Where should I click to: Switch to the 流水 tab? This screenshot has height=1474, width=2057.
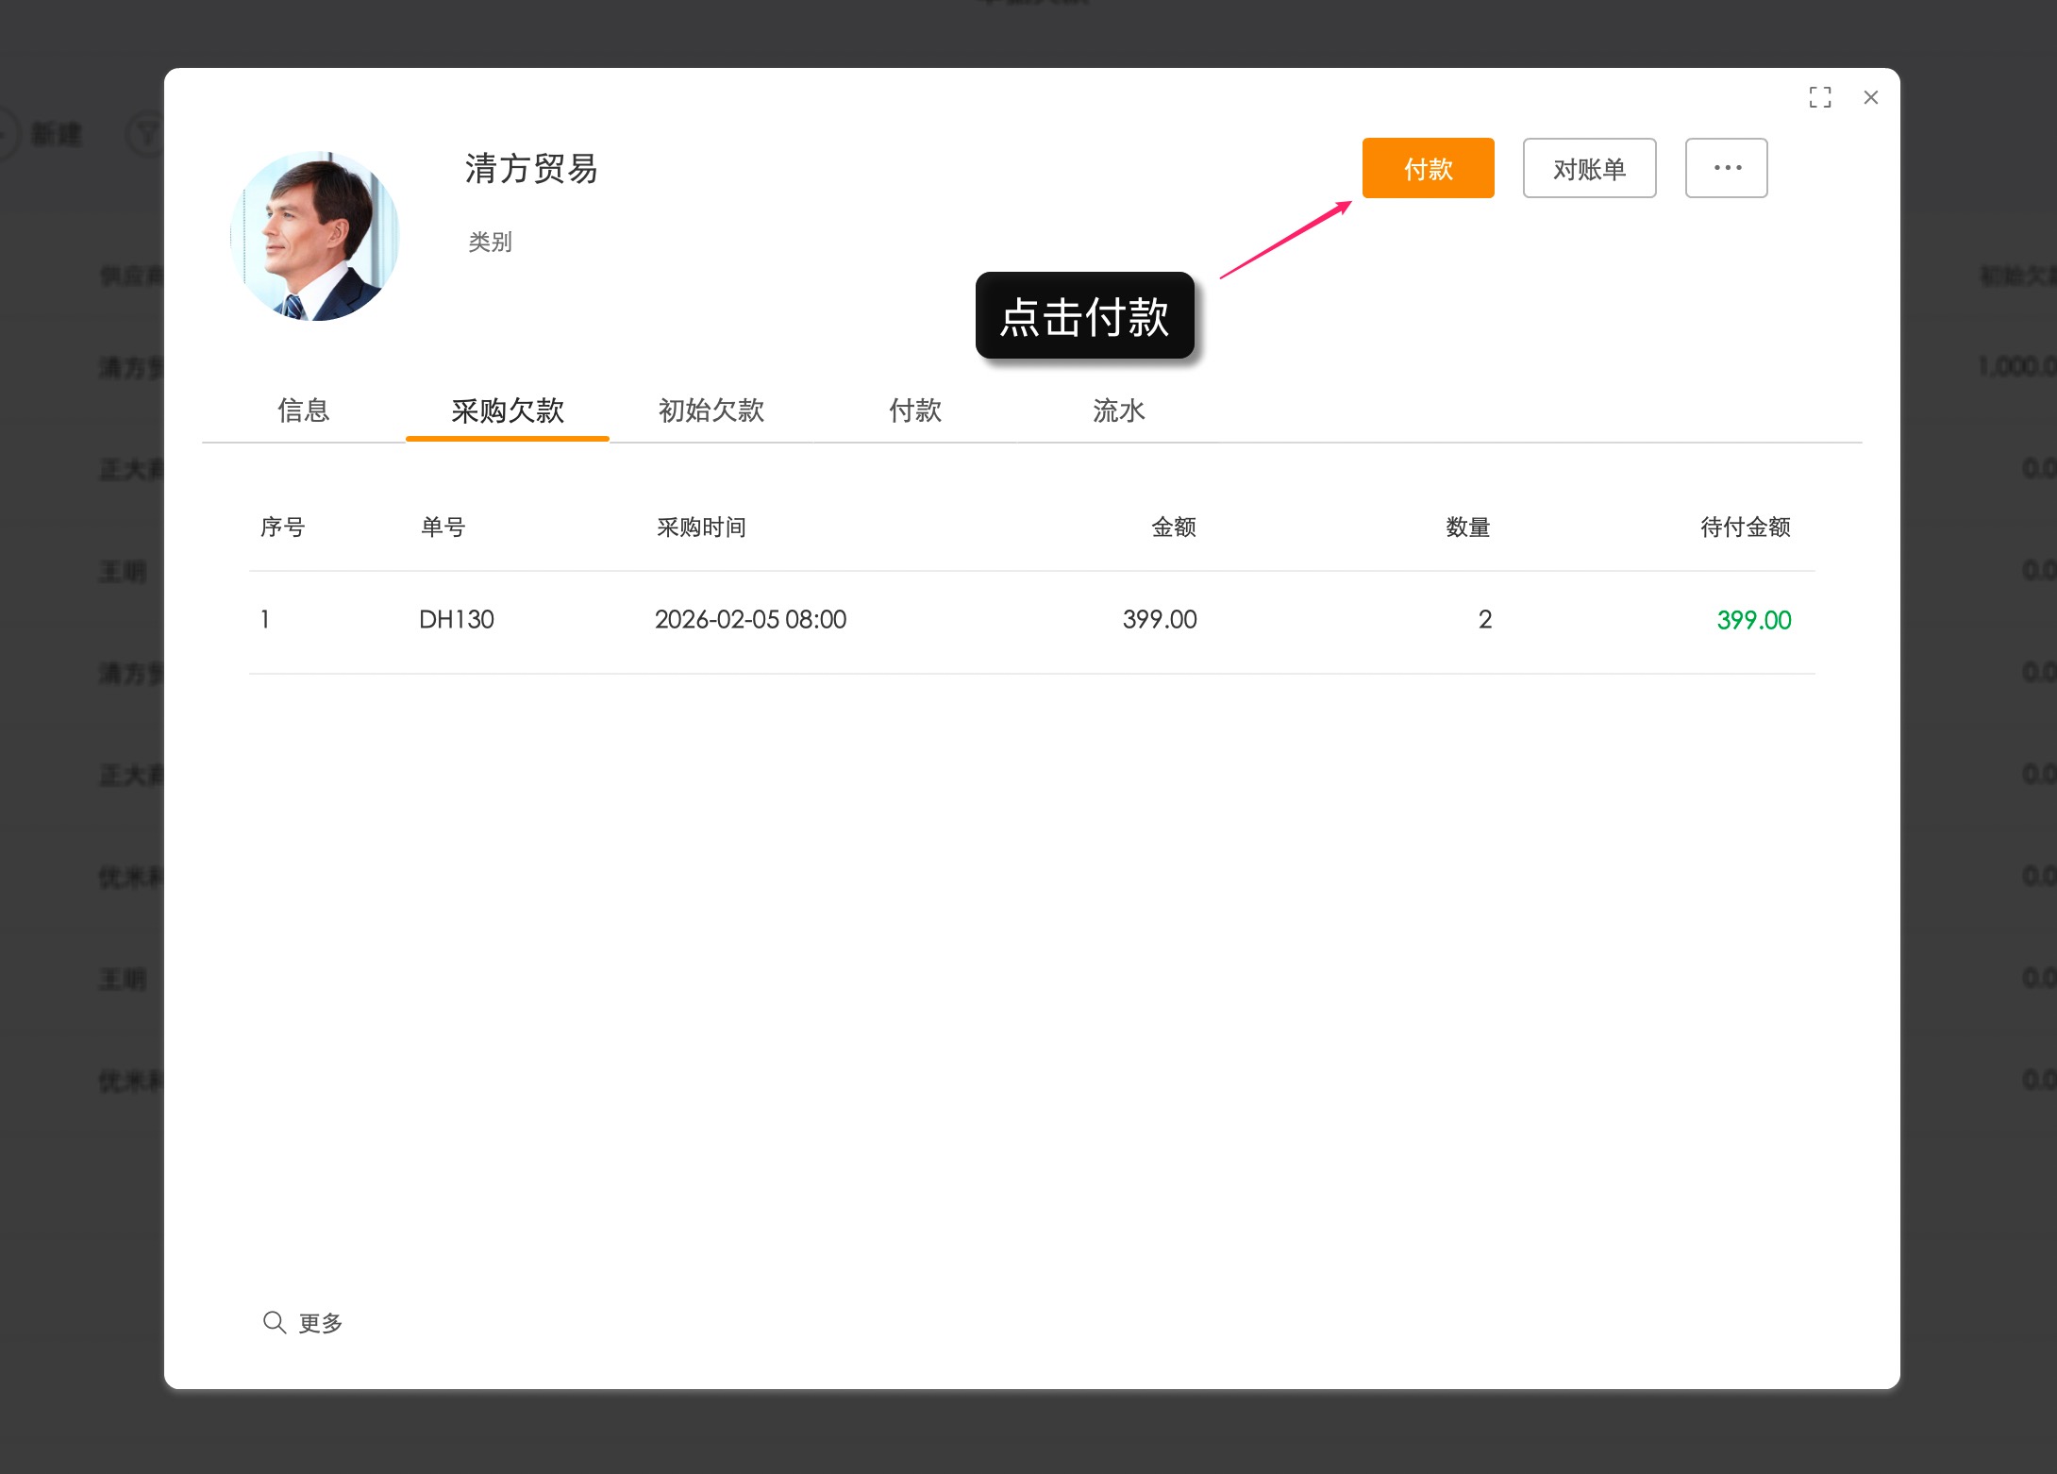(1118, 410)
